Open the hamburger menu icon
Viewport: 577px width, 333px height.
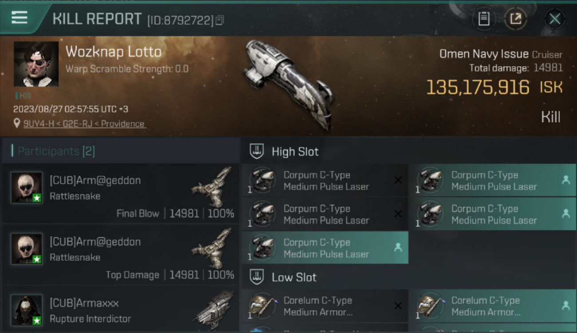(x=20, y=18)
